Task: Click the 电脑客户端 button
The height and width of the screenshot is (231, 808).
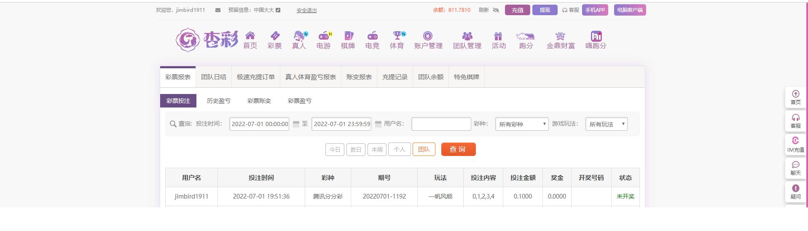Action: click(x=630, y=10)
